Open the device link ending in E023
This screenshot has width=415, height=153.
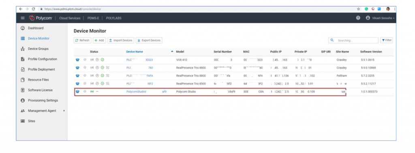[139, 60]
